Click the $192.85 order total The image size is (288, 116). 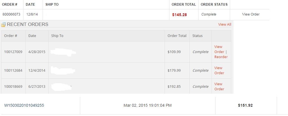coord(174,86)
